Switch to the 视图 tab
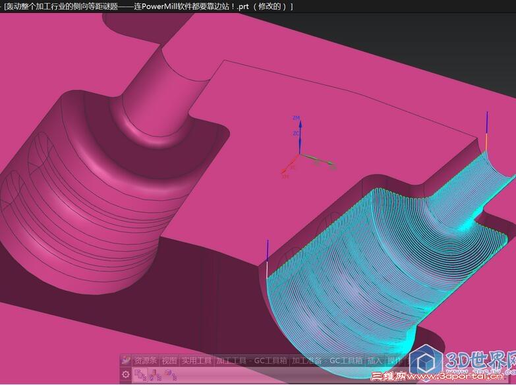Viewport: 516px width, 385px height. click(169, 361)
